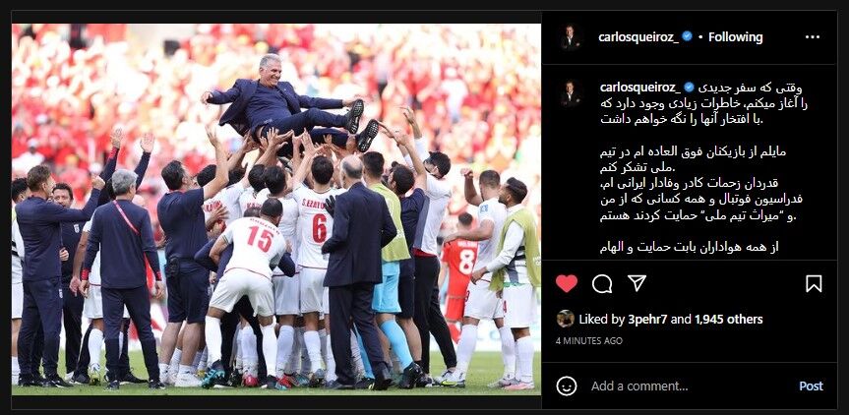Open carlosqueiroz_ profile from header username

tap(638, 37)
